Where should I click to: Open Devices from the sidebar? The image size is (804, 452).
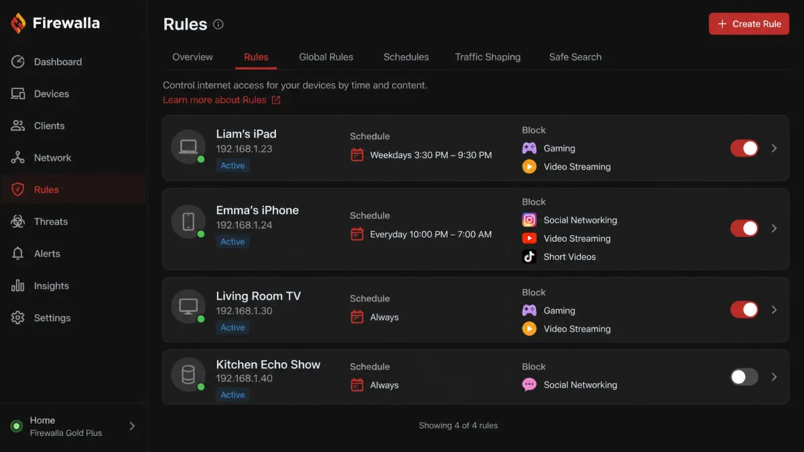[74, 94]
